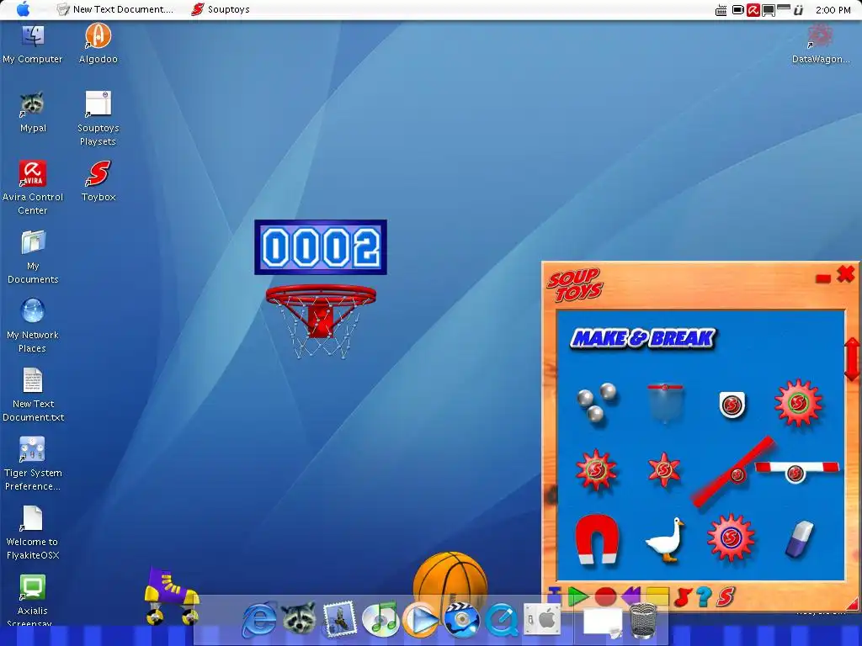Viewport: 862px width, 646px height.
Task: Select Welcome to FlyakiteOSX desktop file
Action: (x=33, y=532)
